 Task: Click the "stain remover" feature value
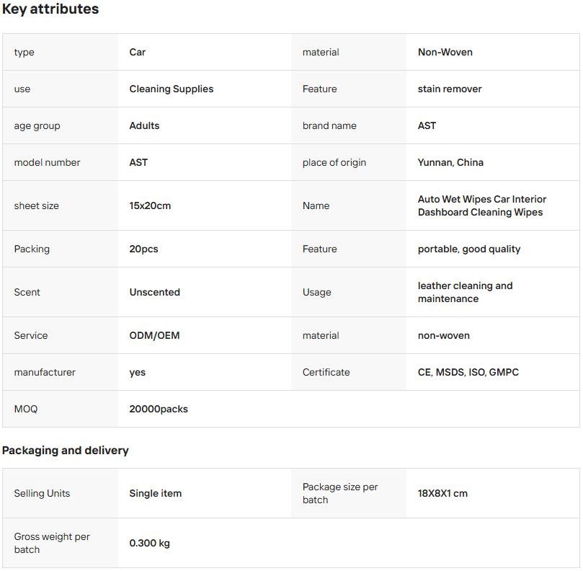tap(450, 89)
